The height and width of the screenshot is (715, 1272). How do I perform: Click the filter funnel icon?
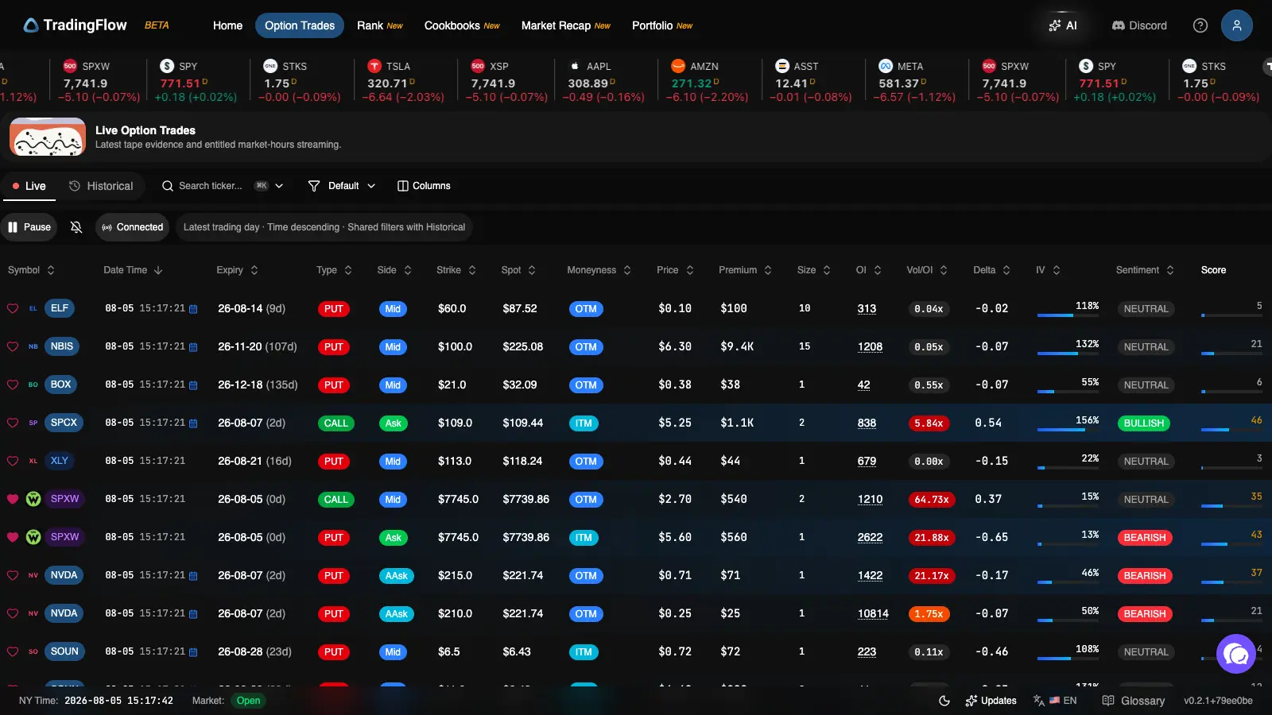314,186
